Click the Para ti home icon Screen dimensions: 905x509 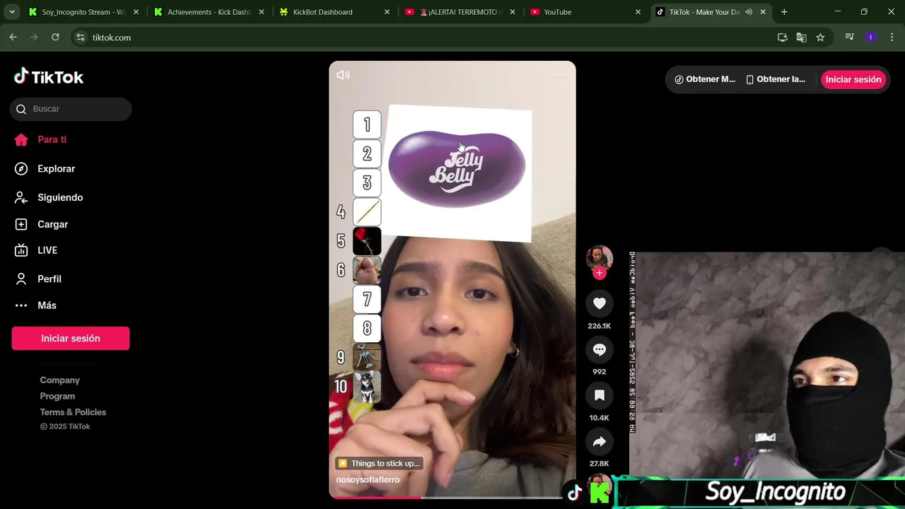pos(21,139)
